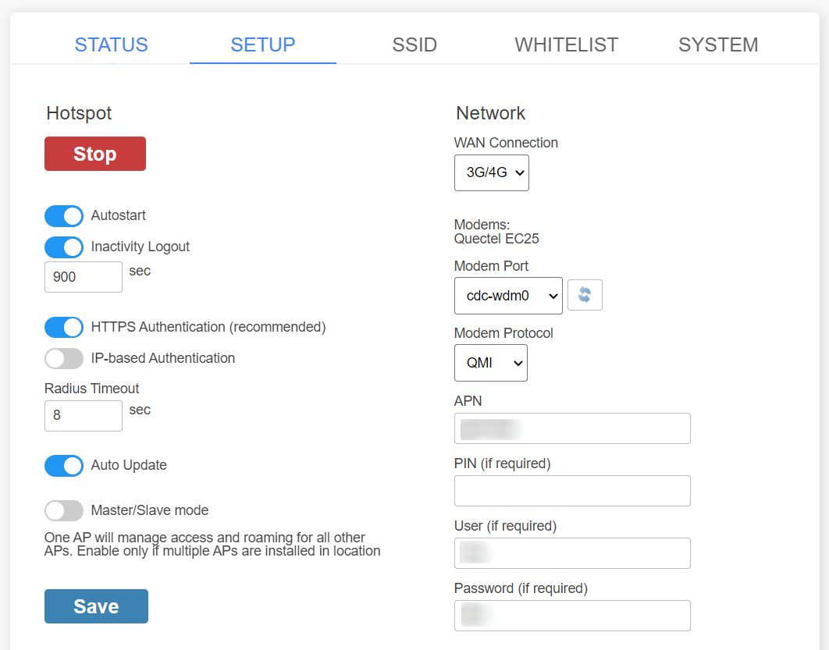829x650 pixels.
Task: Toggle the Auto Update switch
Action: coord(64,466)
